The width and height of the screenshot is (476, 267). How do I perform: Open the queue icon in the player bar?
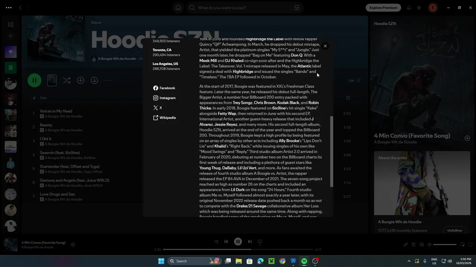(x=414, y=245)
